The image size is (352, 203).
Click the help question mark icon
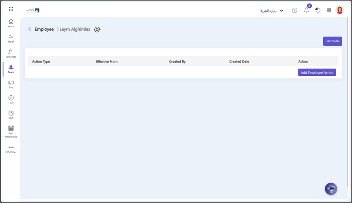pyautogui.click(x=294, y=11)
